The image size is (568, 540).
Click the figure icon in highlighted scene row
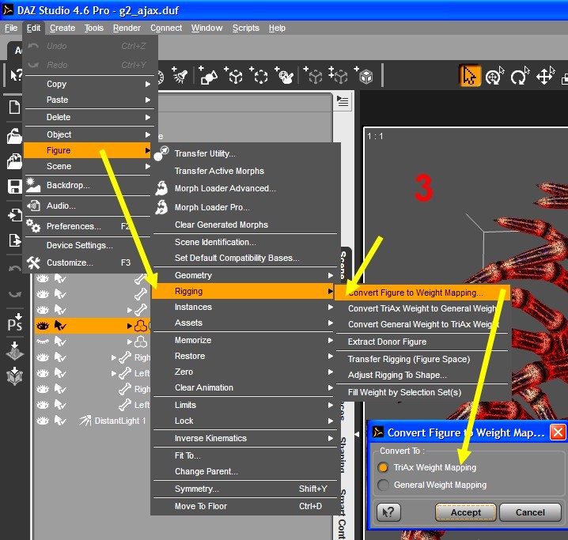pos(141,326)
